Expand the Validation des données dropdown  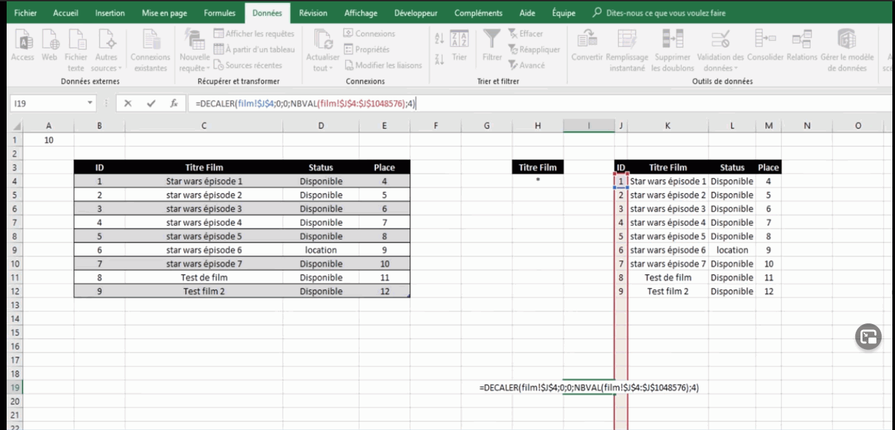[736, 68]
